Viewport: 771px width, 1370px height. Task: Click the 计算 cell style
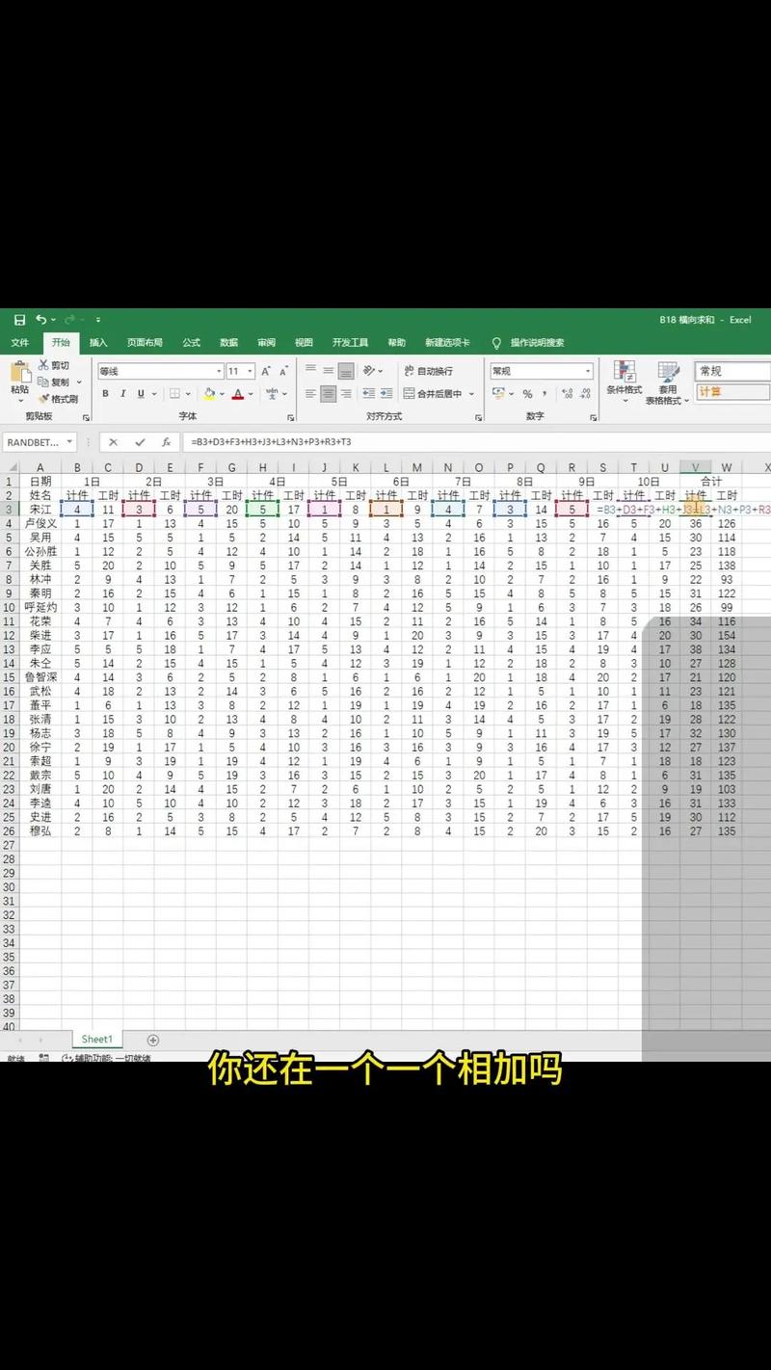[731, 391]
